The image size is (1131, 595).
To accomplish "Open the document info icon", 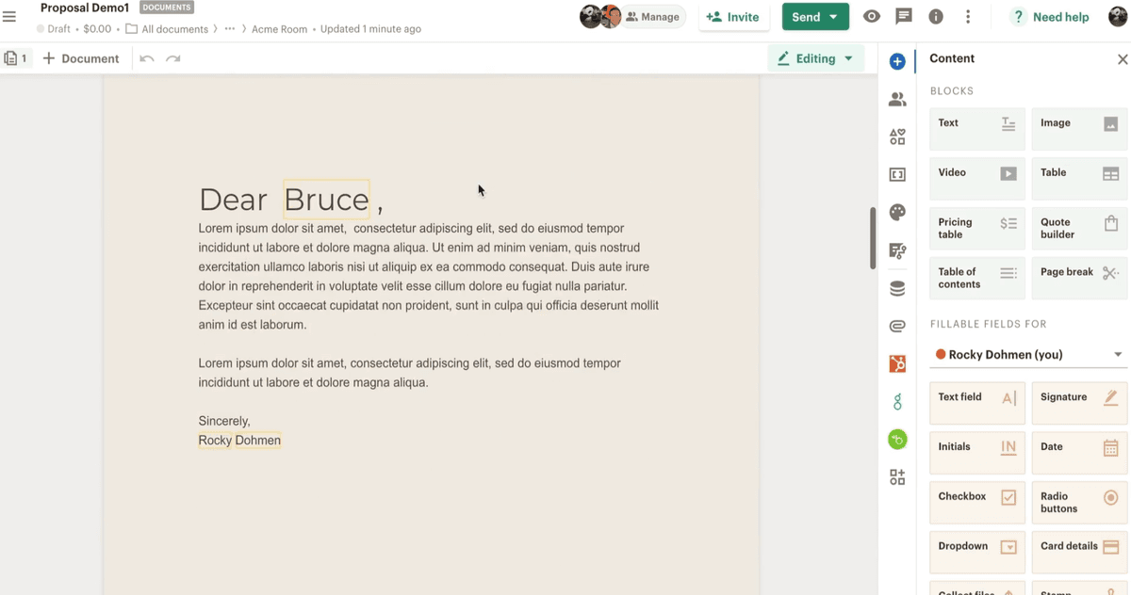I will tap(936, 17).
